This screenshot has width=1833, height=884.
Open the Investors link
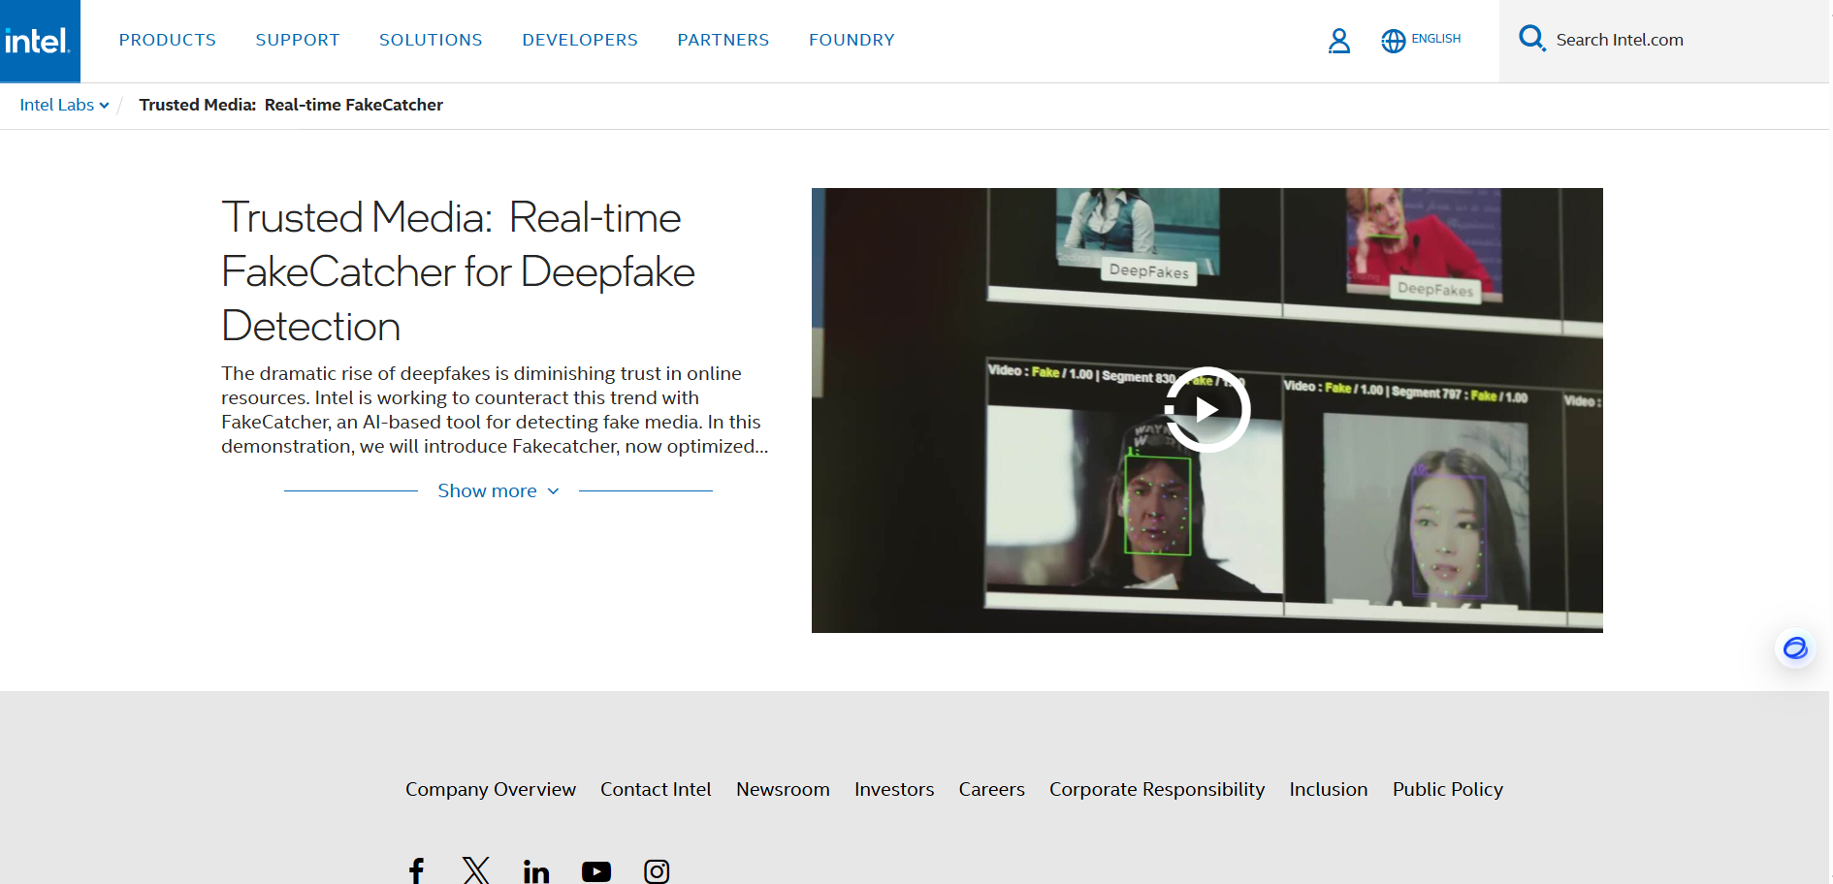(x=894, y=789)
